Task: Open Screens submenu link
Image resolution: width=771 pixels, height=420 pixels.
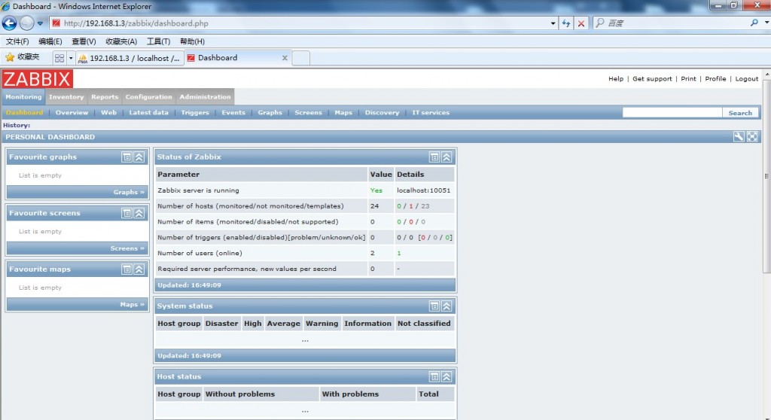Action: coord(308,113)
